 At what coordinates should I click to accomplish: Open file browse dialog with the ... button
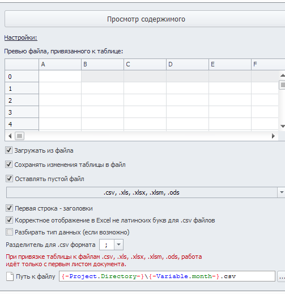[282, 276]
